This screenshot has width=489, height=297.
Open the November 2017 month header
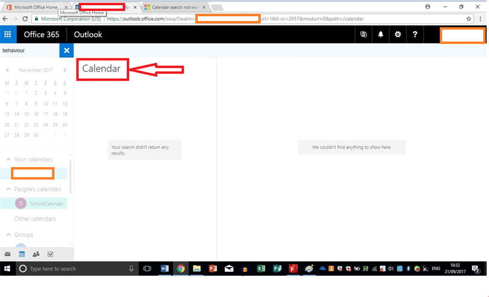(36, 70)
